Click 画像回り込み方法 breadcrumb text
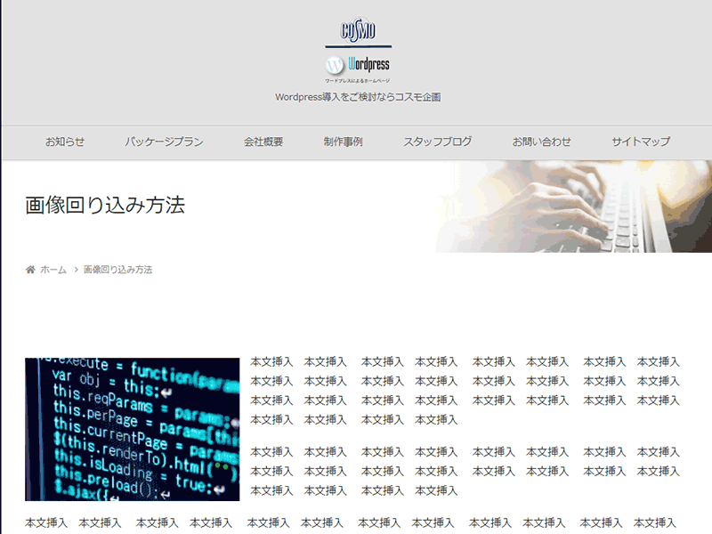 tap(118, 270)
